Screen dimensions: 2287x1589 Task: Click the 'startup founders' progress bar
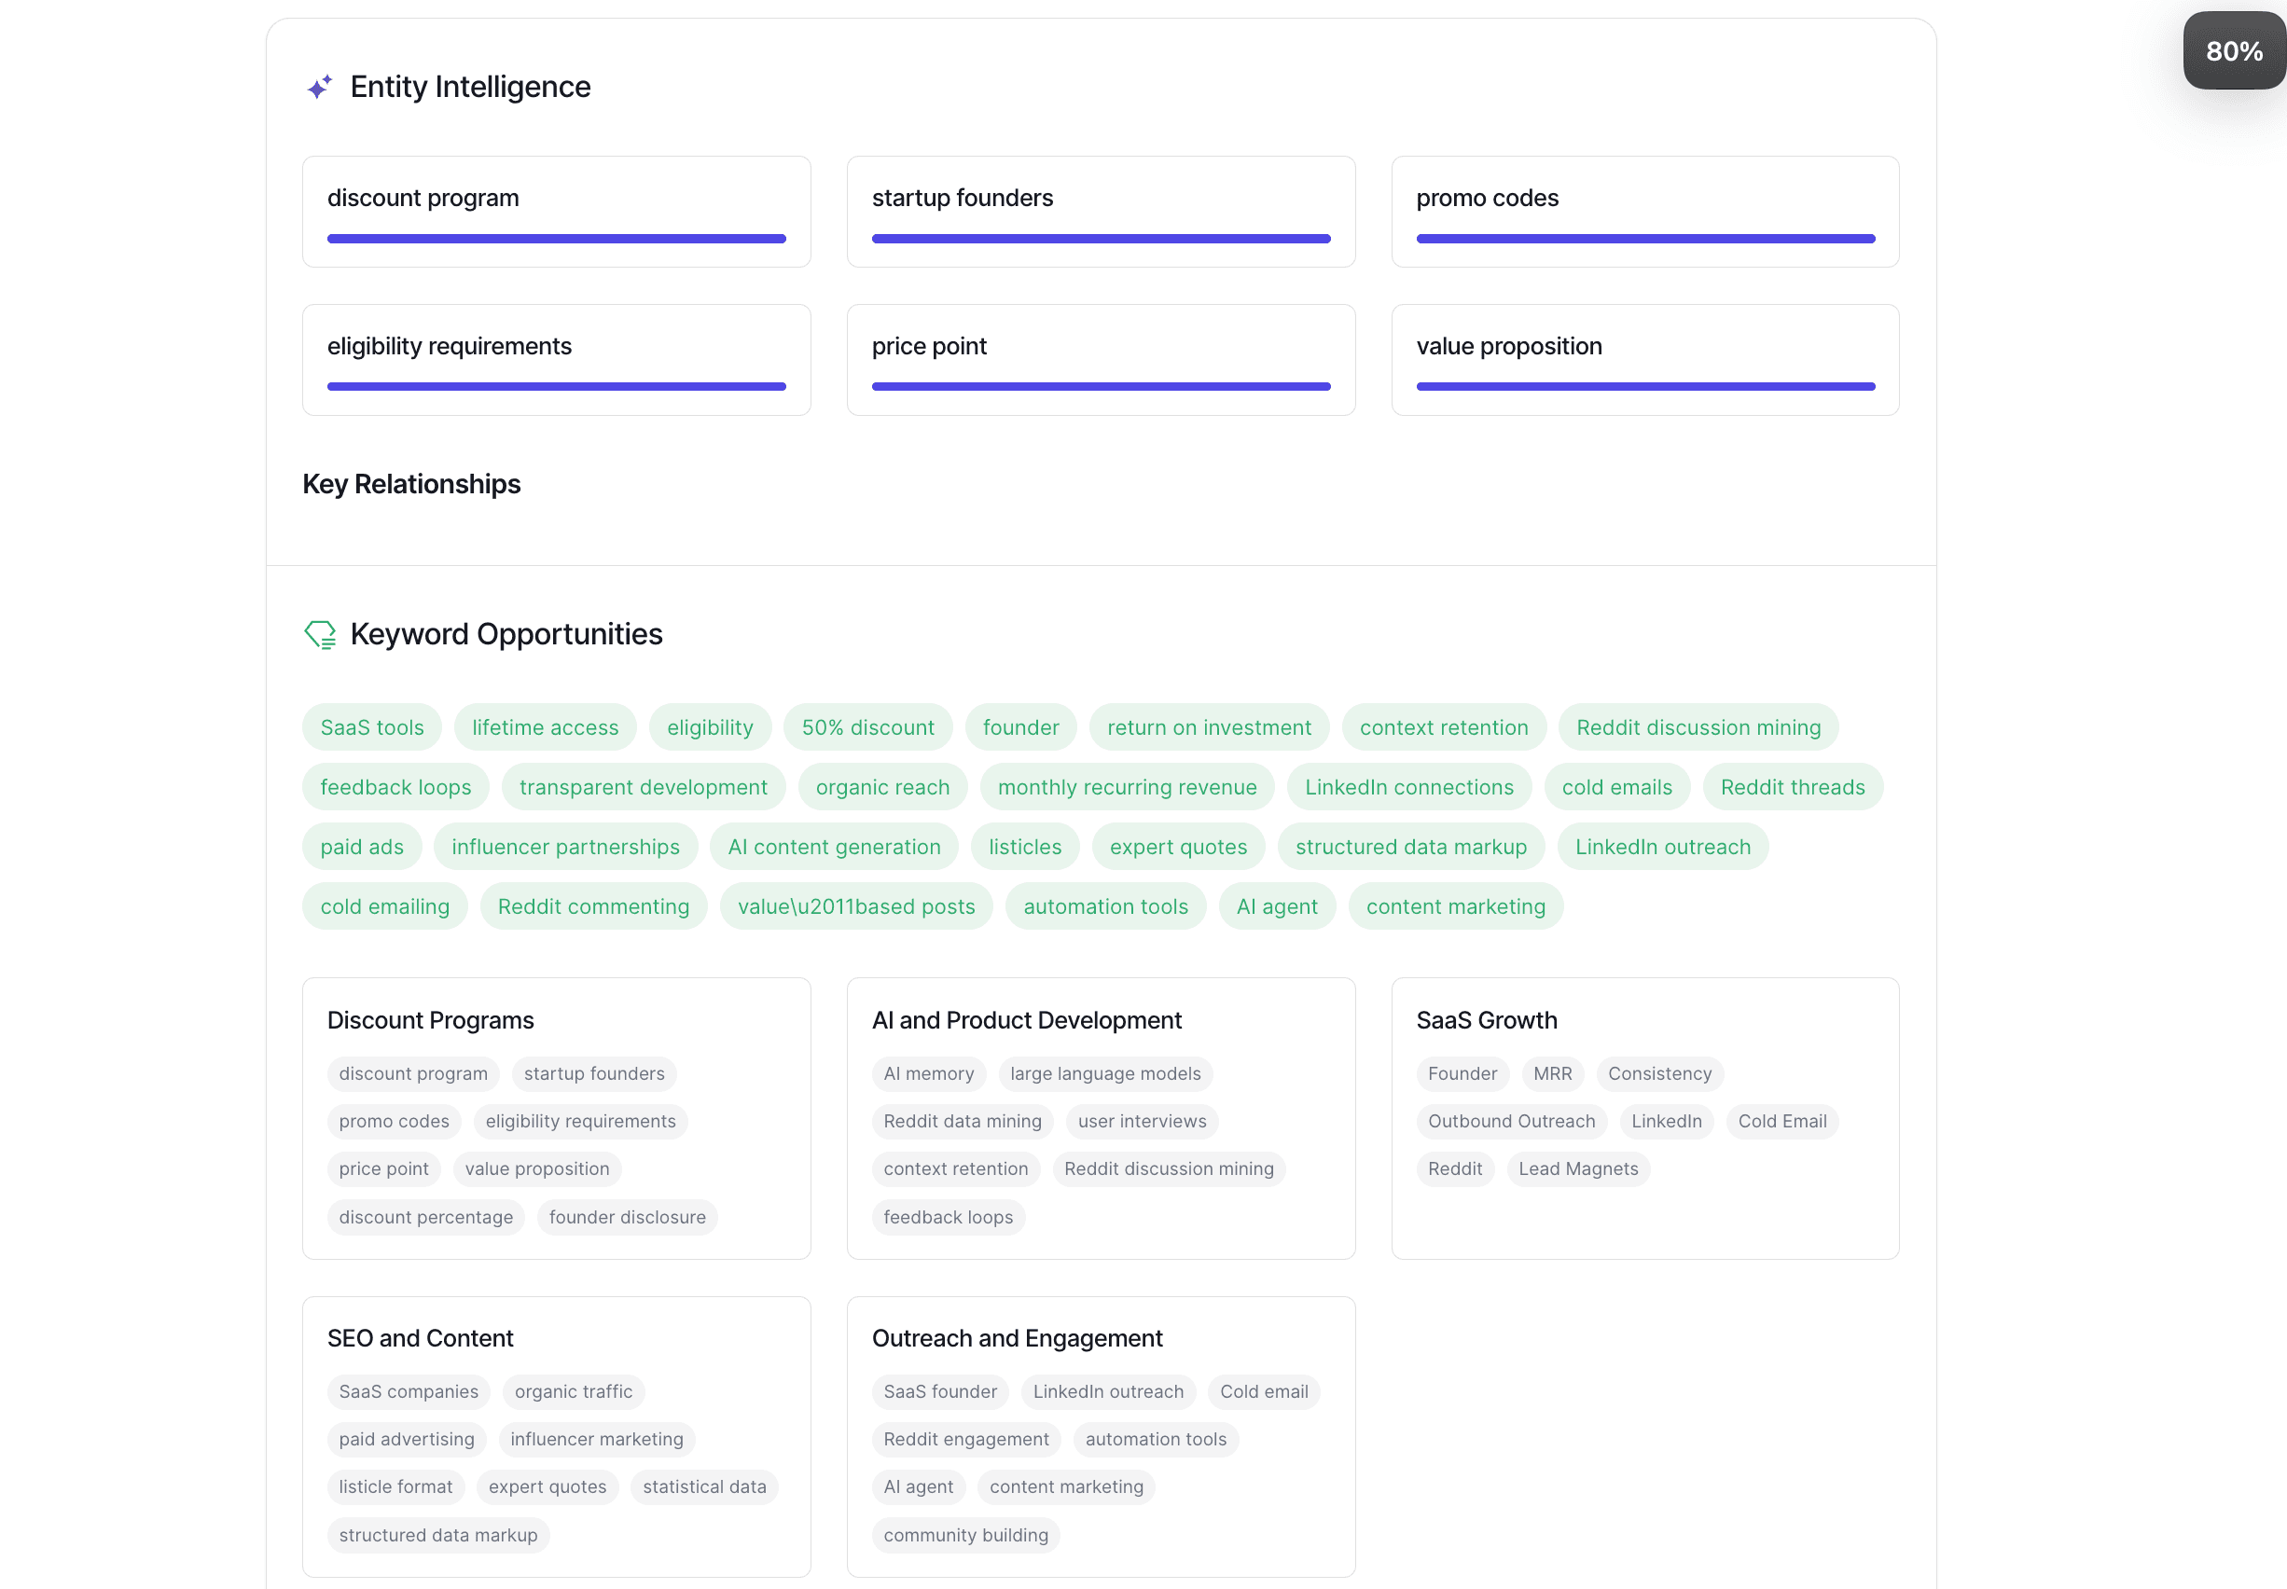click(1101, 239)
